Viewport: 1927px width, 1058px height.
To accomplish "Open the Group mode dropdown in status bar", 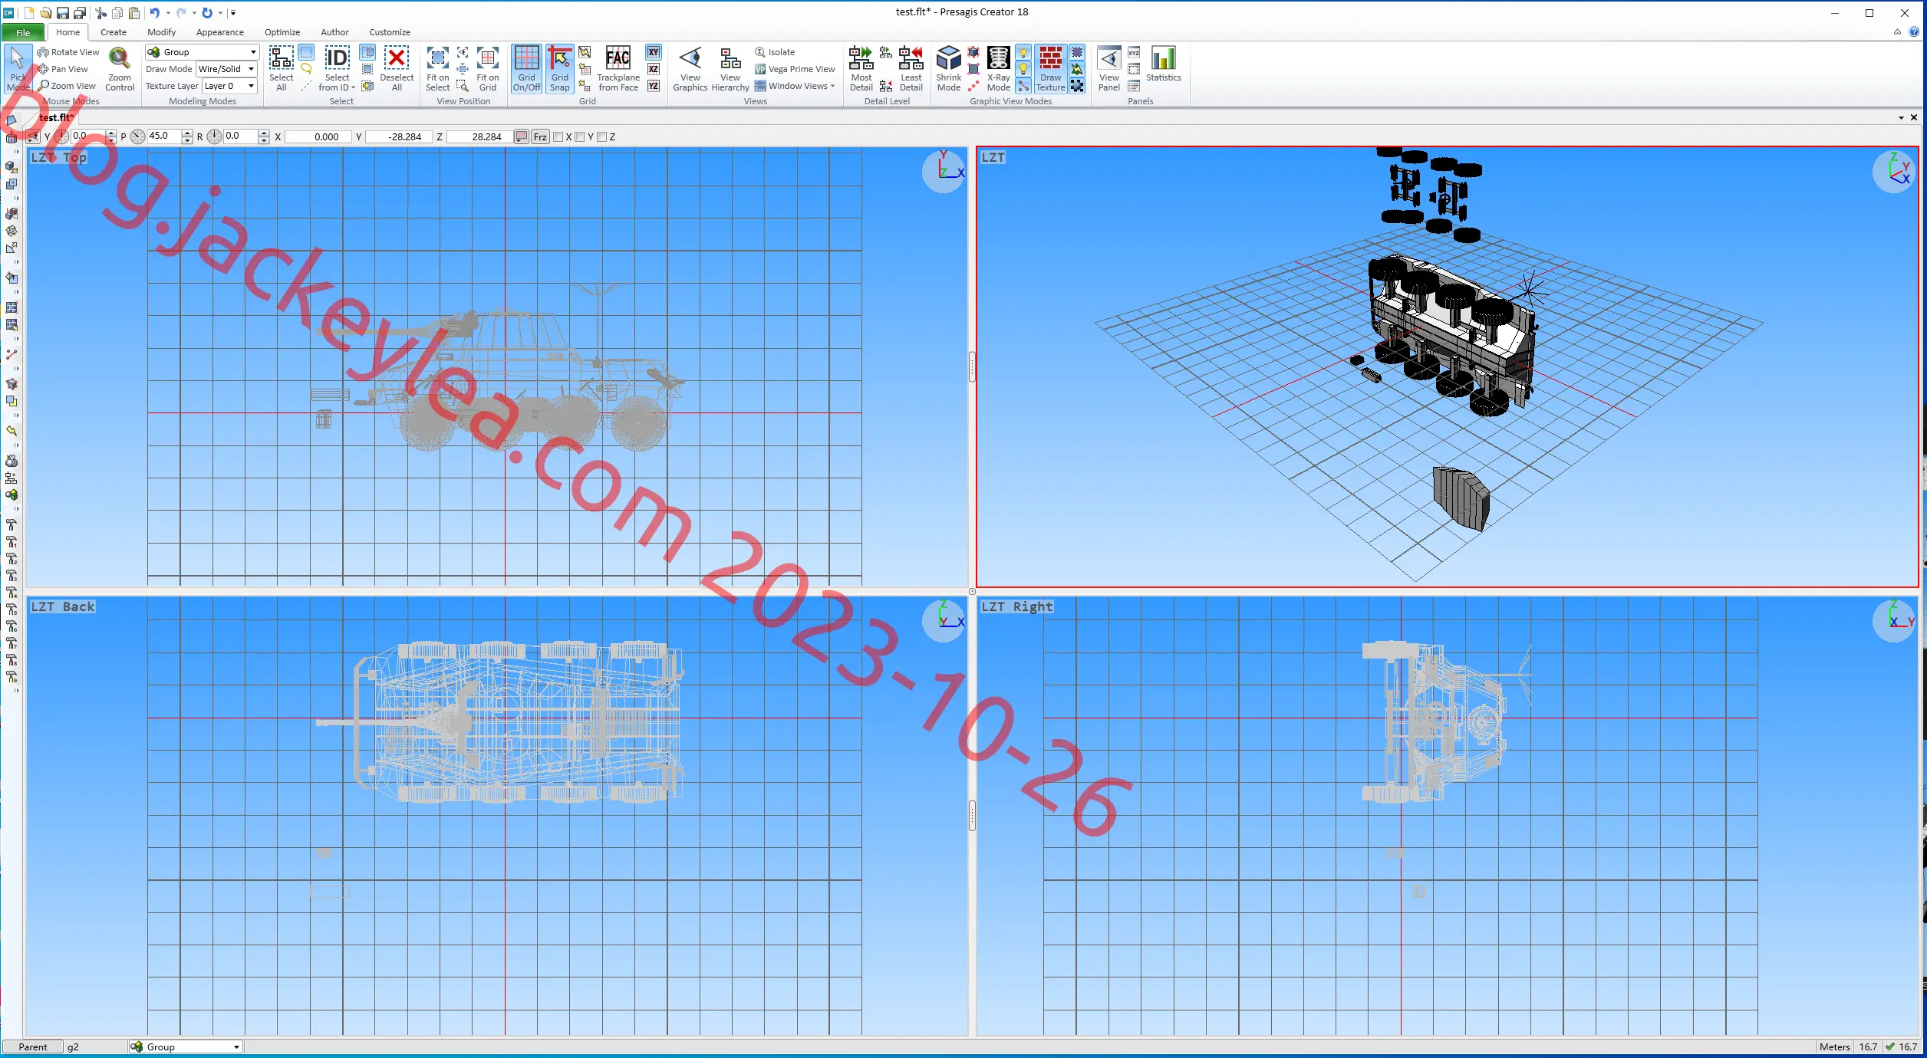I will point(186,1046).
